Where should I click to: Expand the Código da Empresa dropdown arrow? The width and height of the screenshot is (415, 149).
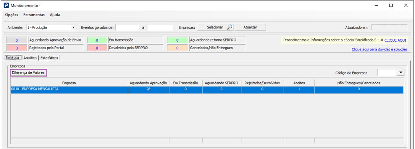[401, 72]
